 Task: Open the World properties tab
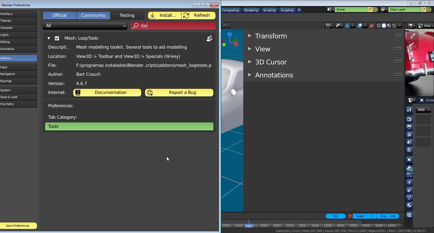[409, 150]
